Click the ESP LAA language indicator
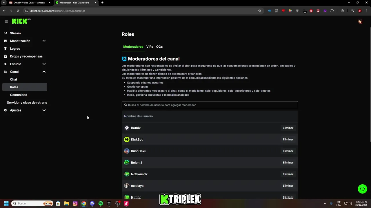Image resolution: width=371 pixels, height=208 pixels. [x=339, y=203]
